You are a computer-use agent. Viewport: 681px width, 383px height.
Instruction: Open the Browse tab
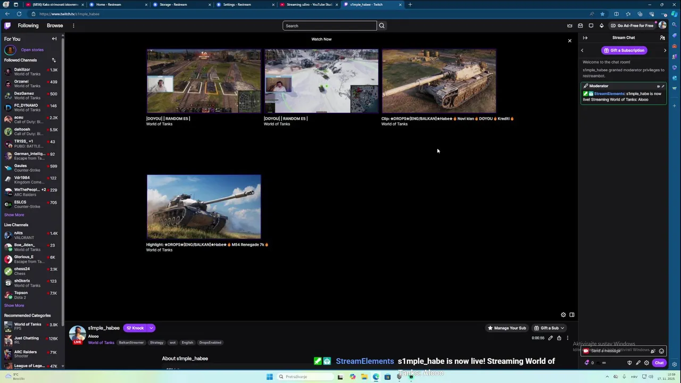coord(55,26)
